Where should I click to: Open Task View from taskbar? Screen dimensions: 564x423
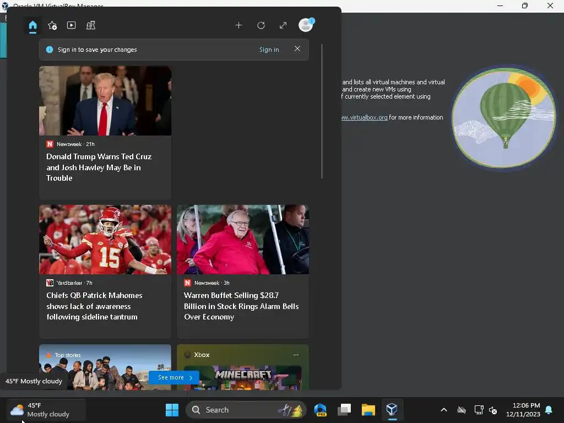pyautogui.click(x=344, y=410)
